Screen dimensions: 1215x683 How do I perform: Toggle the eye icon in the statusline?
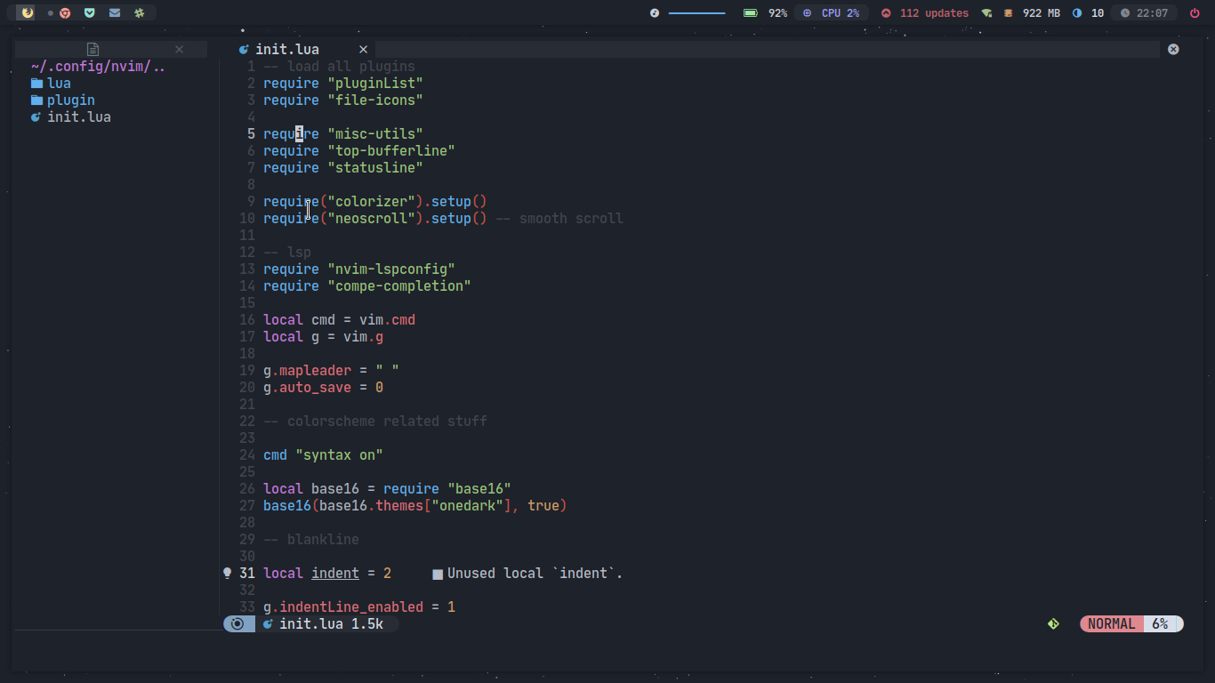[x=238, y=623]
